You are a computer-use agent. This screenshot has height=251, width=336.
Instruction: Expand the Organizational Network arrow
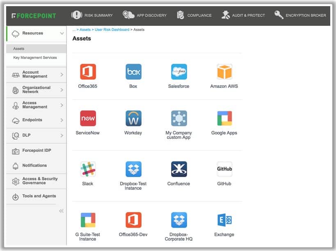[x=62, y=90]
